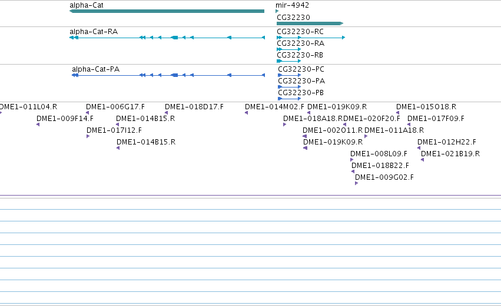Viewport: 501px width, 306px height.
Task: Select the alpha-Cat gene bar
Action: click(x=167, y=11)
